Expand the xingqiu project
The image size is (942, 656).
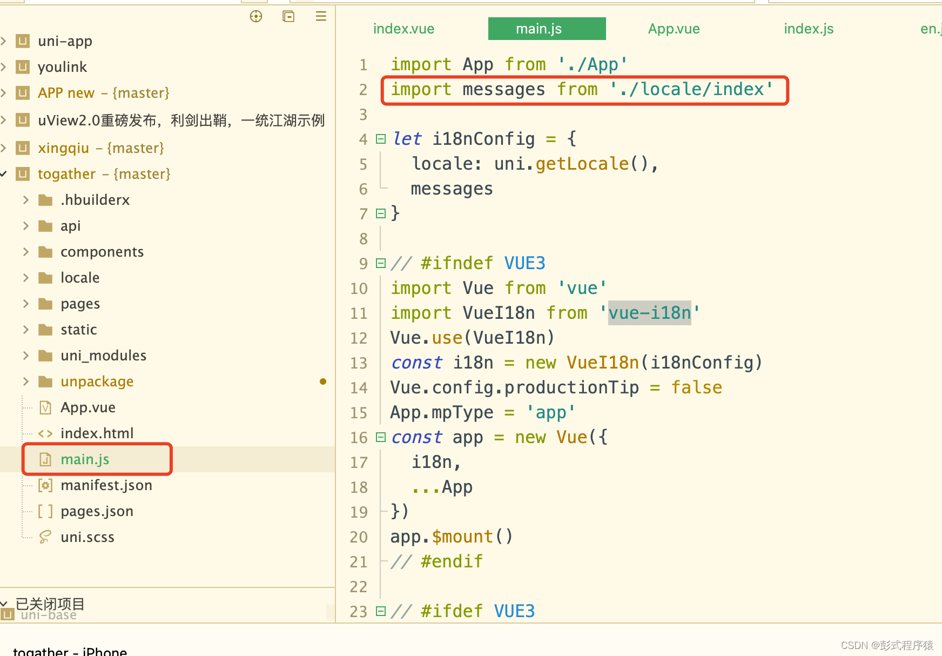click(4, 148)
